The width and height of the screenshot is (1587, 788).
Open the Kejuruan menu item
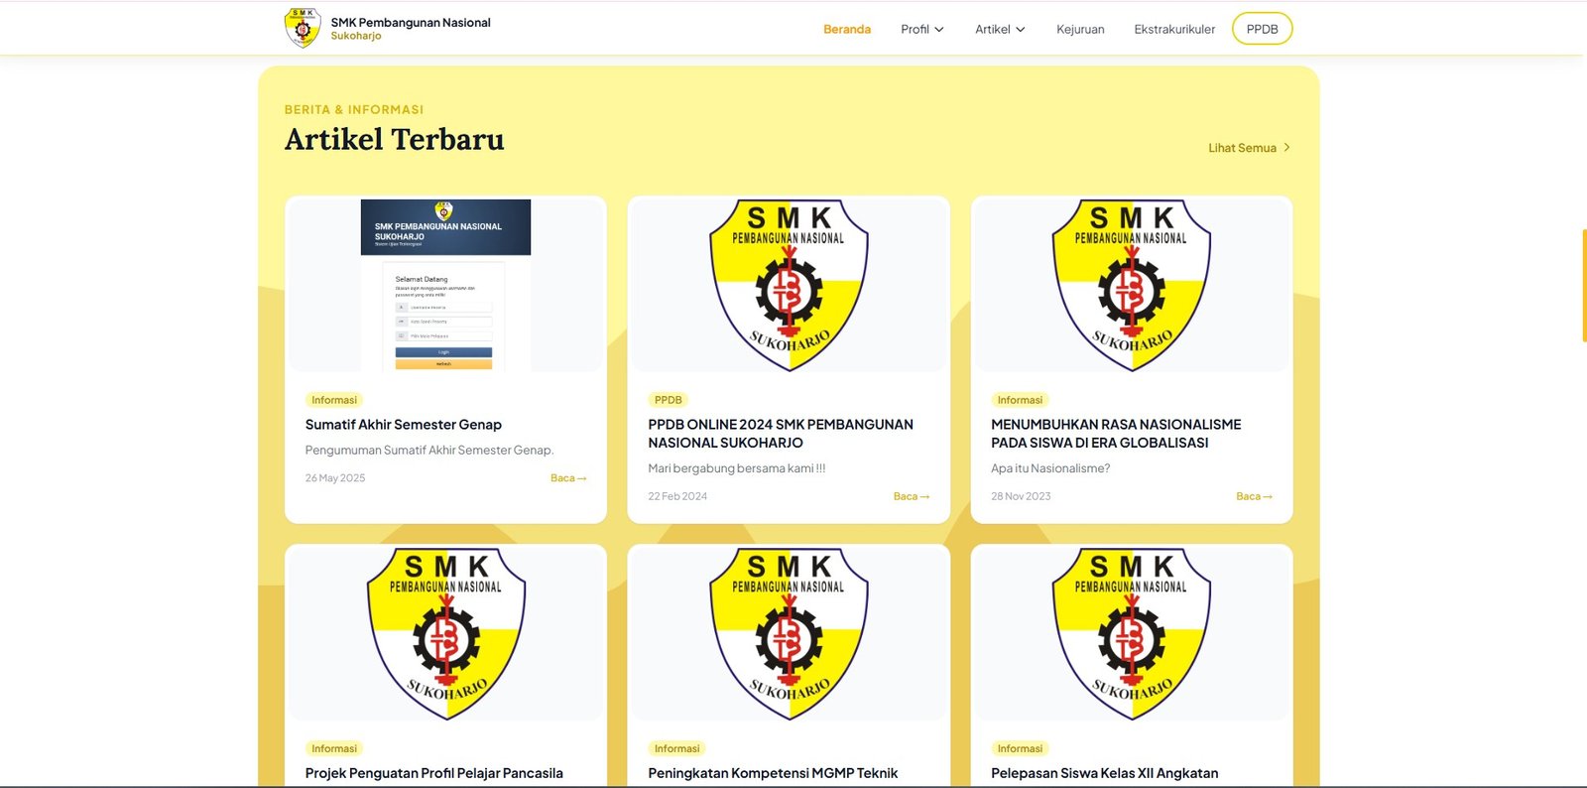tap(1080, 29)
